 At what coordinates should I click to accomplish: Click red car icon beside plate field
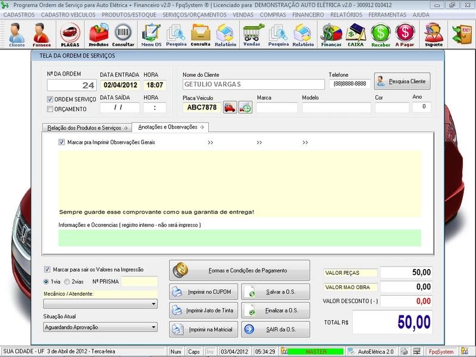tap(230, 108)
